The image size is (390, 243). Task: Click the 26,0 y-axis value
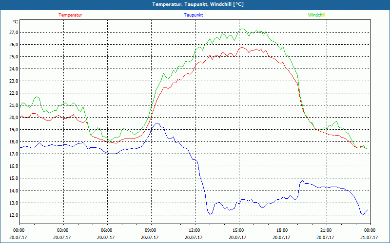click(14, 45)
